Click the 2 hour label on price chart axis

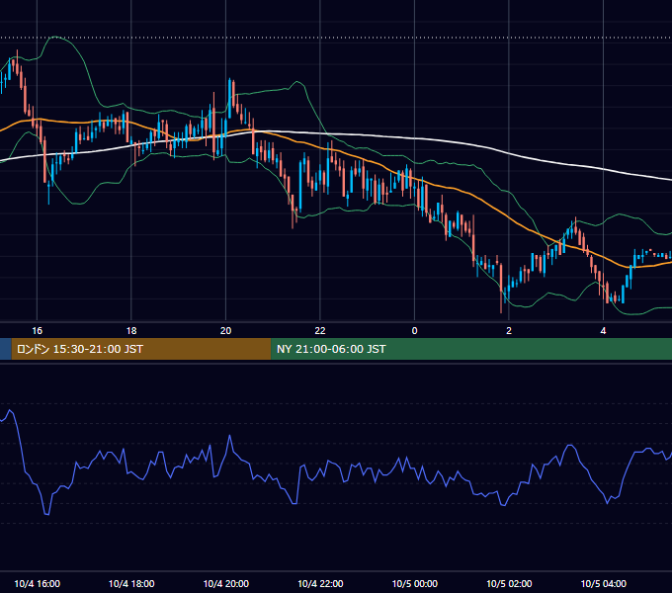(x=509, y=331)
